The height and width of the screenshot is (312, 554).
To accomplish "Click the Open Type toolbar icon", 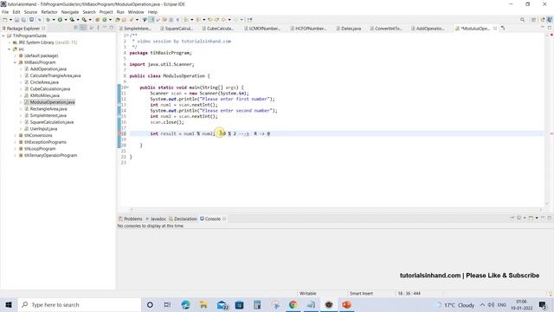I will click(x=118, y=19).
